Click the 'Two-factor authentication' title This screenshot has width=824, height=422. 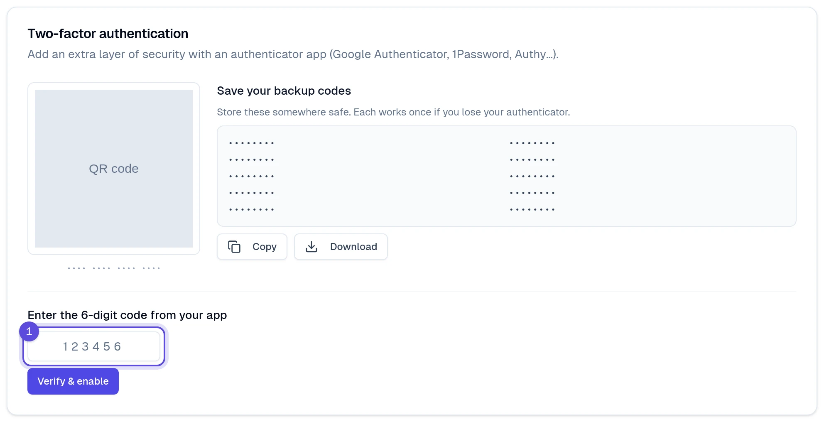pos(108,34)
